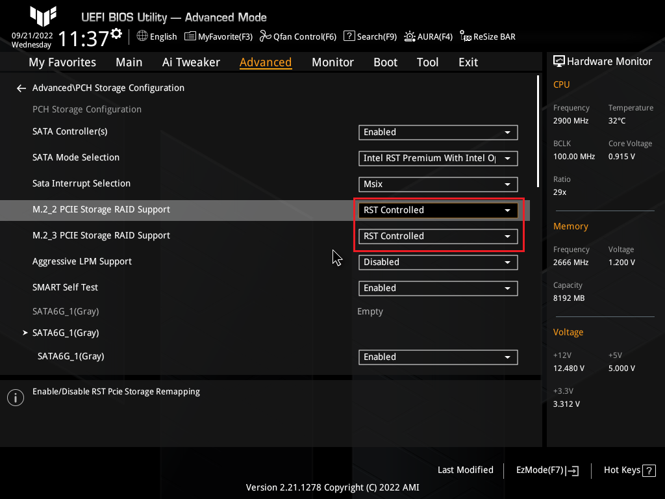This screenshot has width=665, height=499.
Task: Click the 12.480 V reading
Action: click(569, 368)
